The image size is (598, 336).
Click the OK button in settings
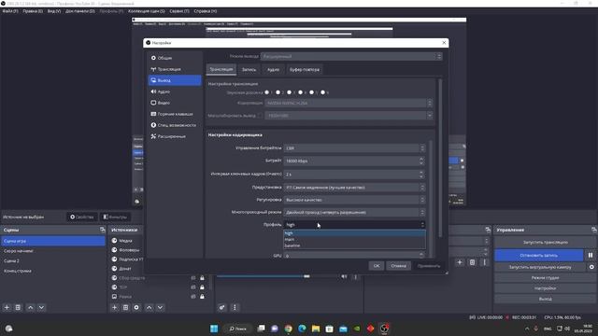377,266
